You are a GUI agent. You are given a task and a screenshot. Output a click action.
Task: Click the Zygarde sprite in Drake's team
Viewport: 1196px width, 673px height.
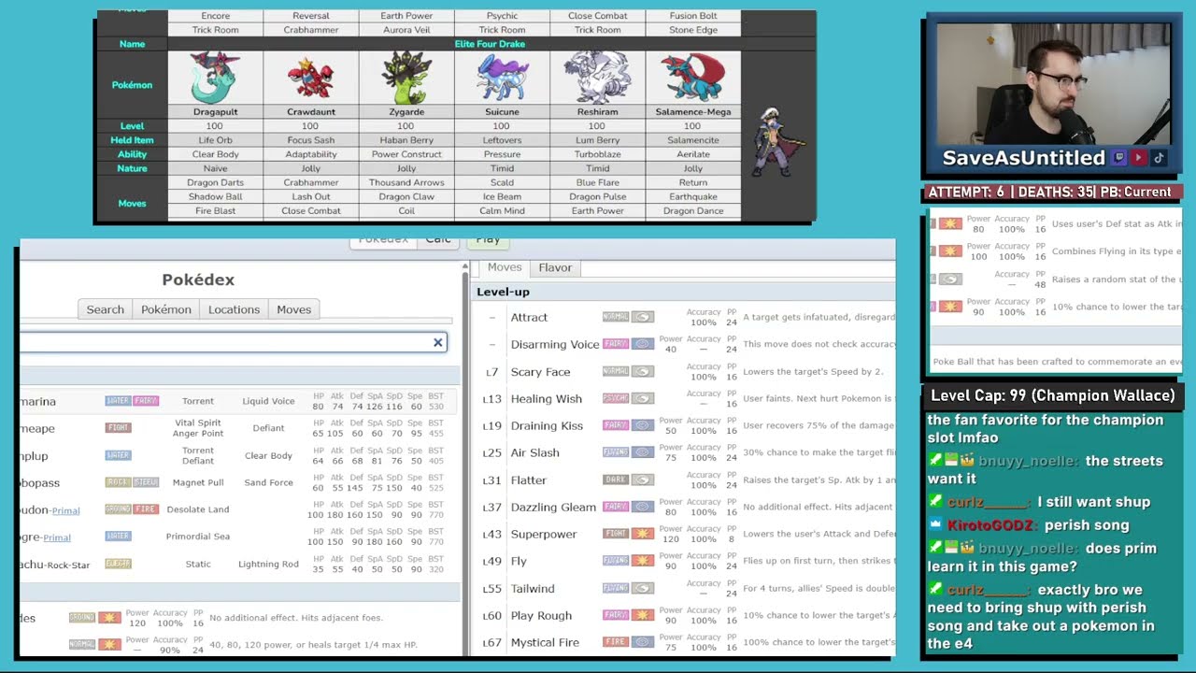[x=406, y=79]
